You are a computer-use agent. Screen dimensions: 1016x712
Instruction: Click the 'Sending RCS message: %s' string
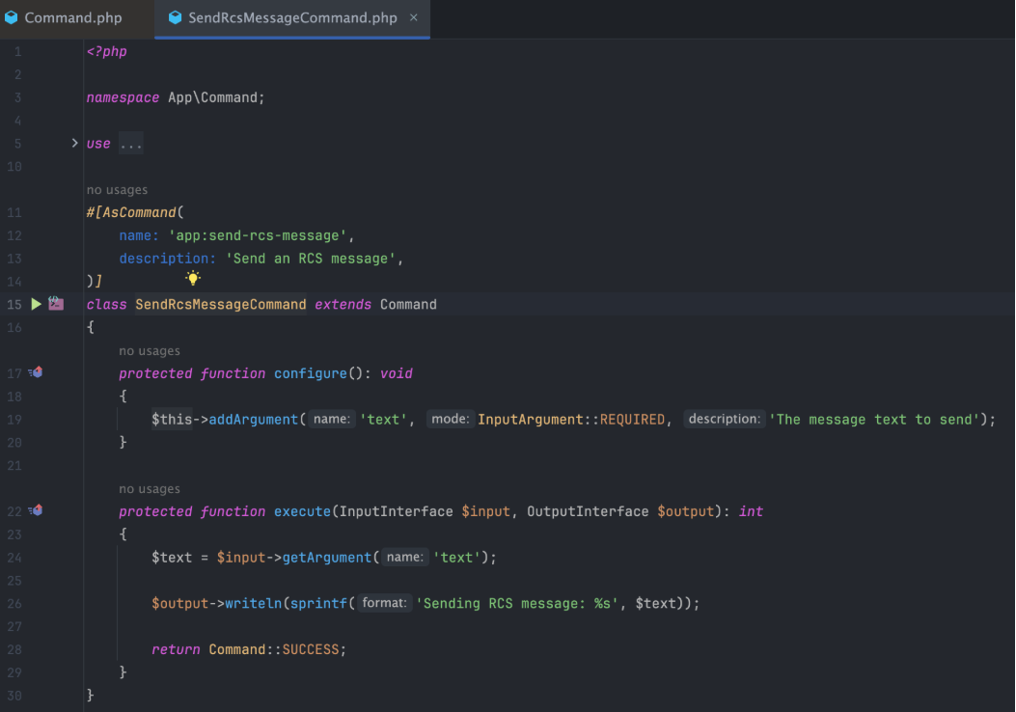517,604
